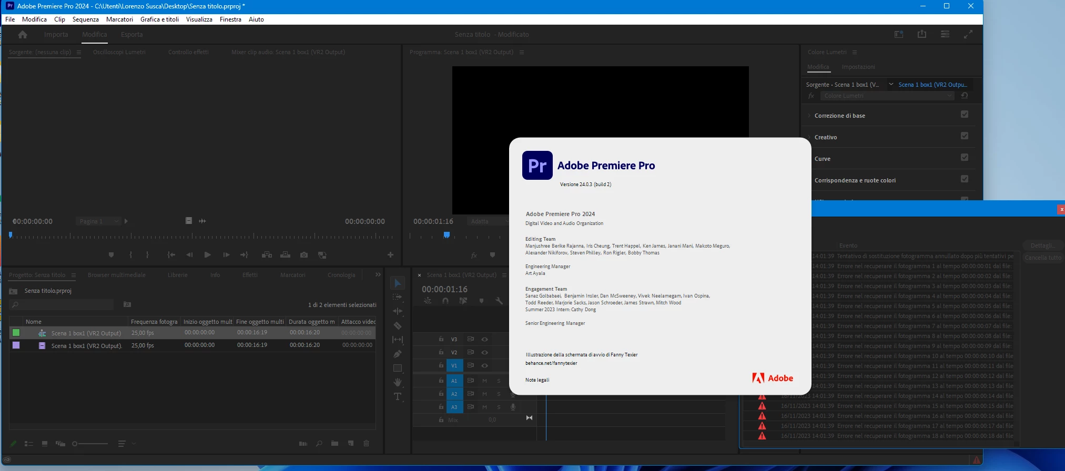The width and height of the screenshot is (1065, 471).
Task: Open timeline display settings wrench icon
Action: (499, 301)
